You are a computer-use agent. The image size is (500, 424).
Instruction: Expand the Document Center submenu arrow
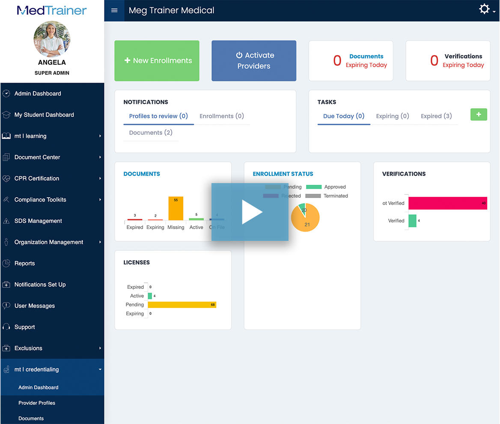[x=100, y=157]
